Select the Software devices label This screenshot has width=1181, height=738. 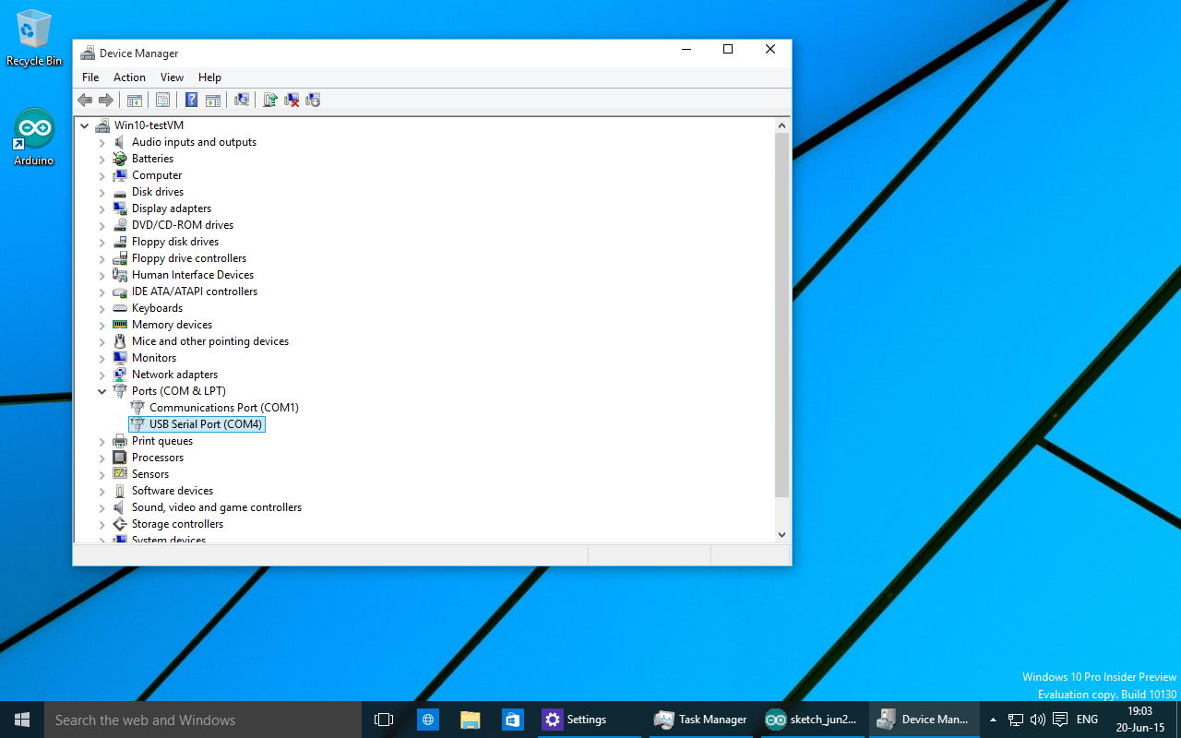click(x=173, y=491)
